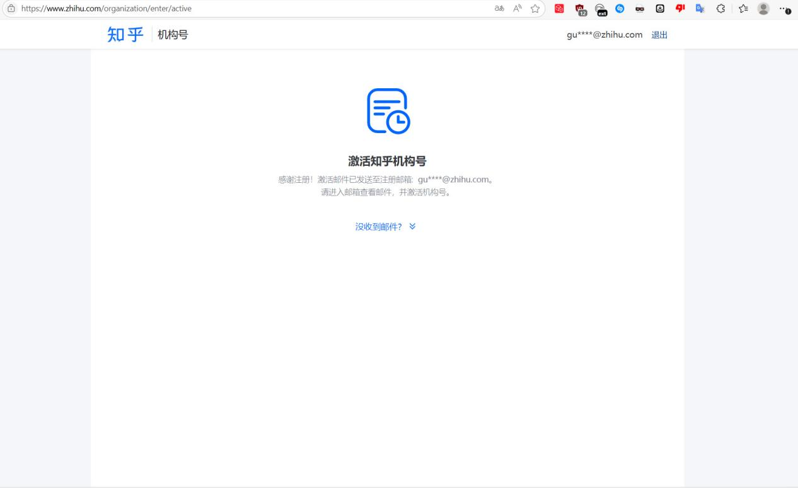
Task: Click the 机构号 label in the header
Action: click(173, 35)
